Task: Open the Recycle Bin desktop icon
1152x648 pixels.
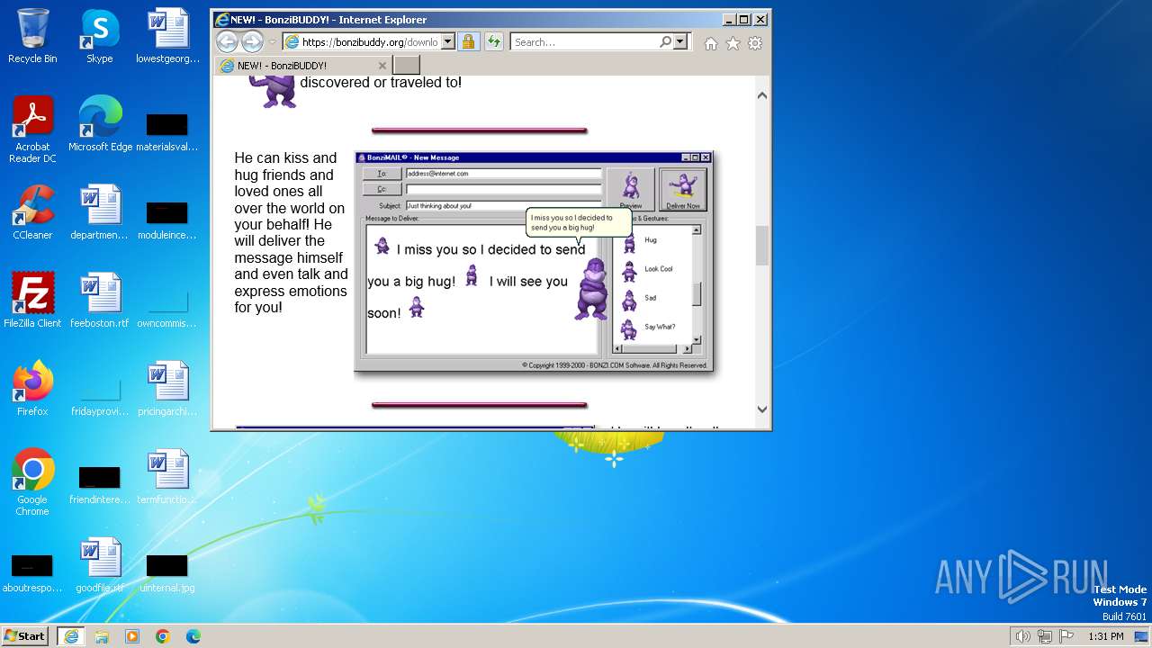Action: coord(32,36)
